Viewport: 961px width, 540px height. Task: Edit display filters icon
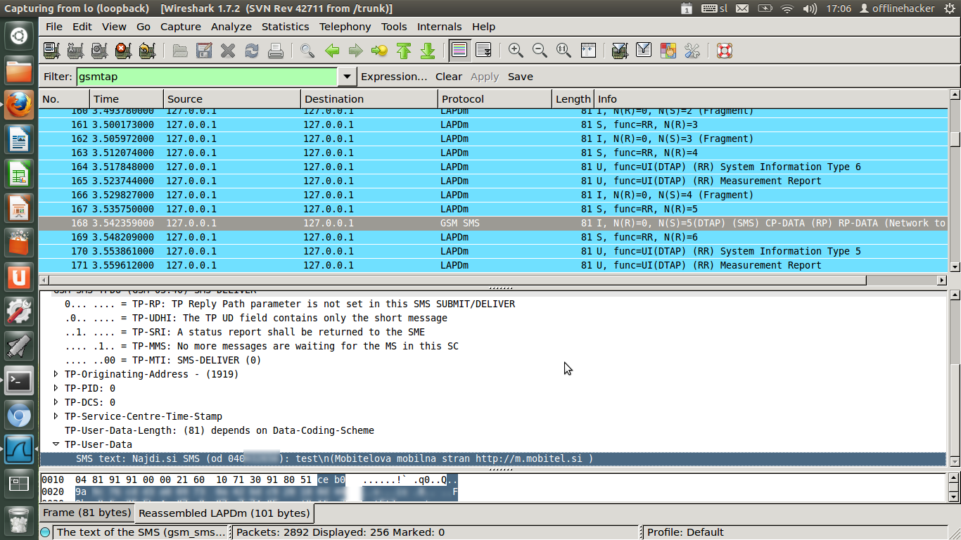[644, 51]
